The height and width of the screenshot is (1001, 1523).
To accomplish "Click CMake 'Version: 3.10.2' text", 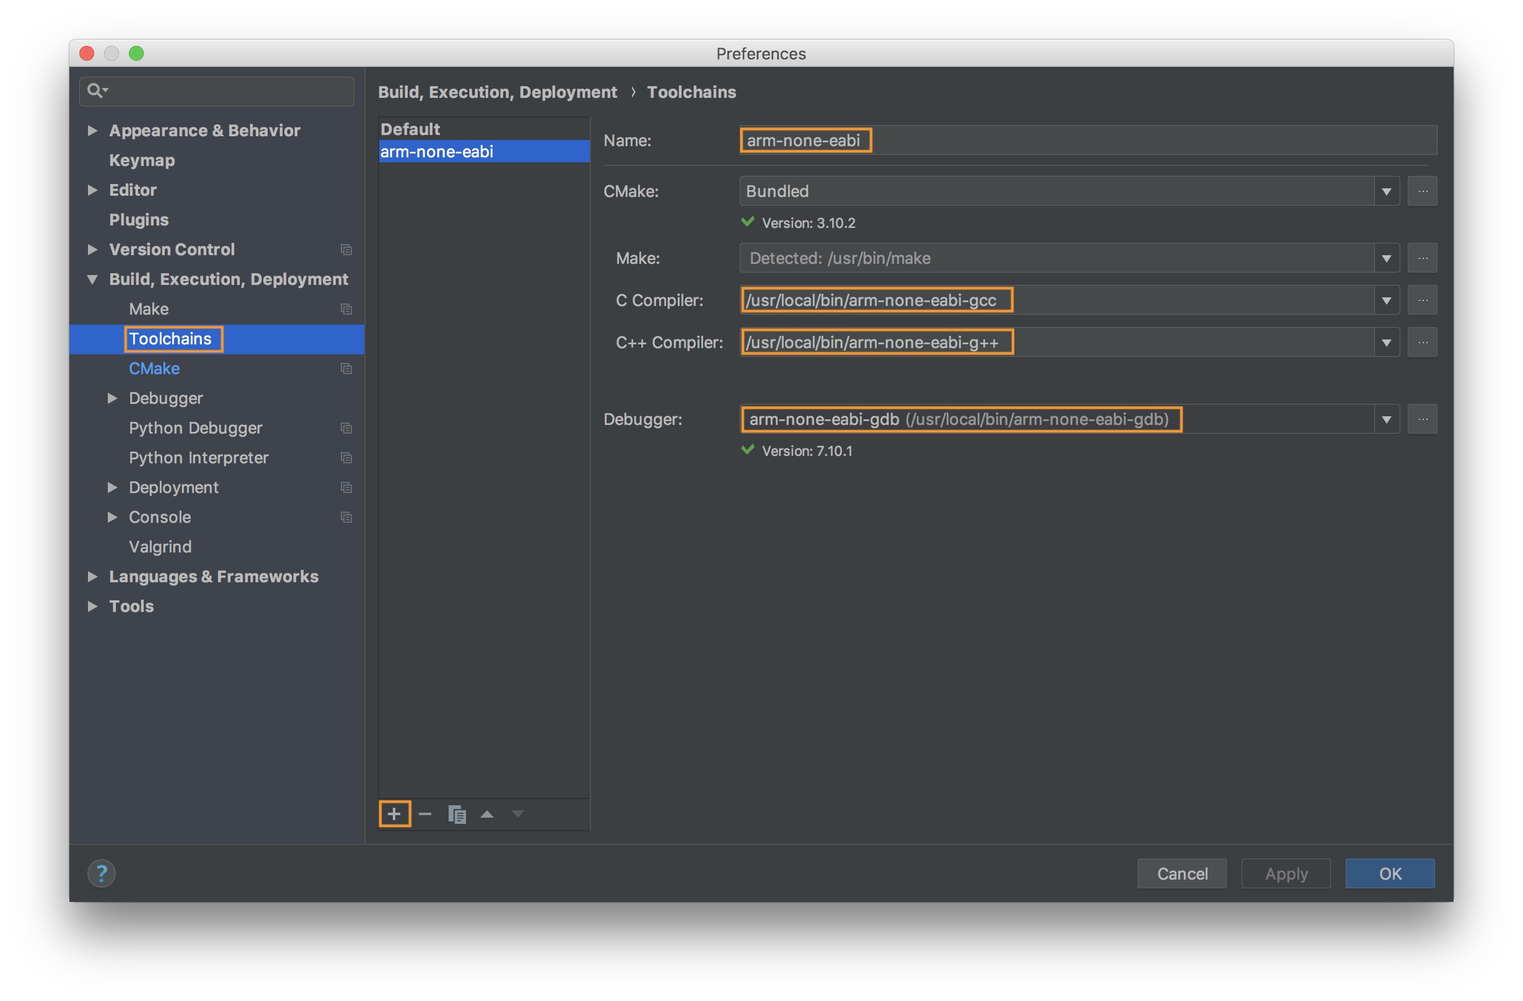I will pyautogui.click(x=808, y=222).
